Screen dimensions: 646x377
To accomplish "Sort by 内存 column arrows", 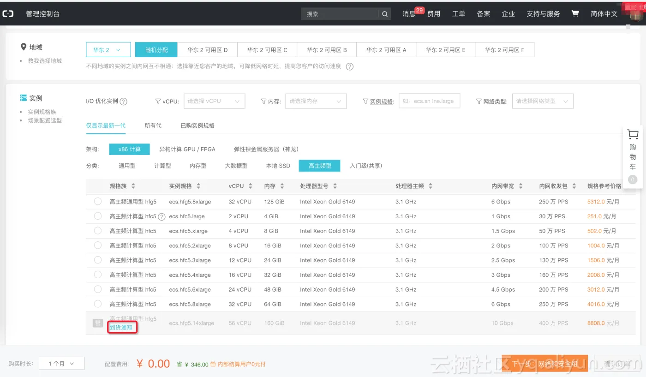I will coord(282,186).
